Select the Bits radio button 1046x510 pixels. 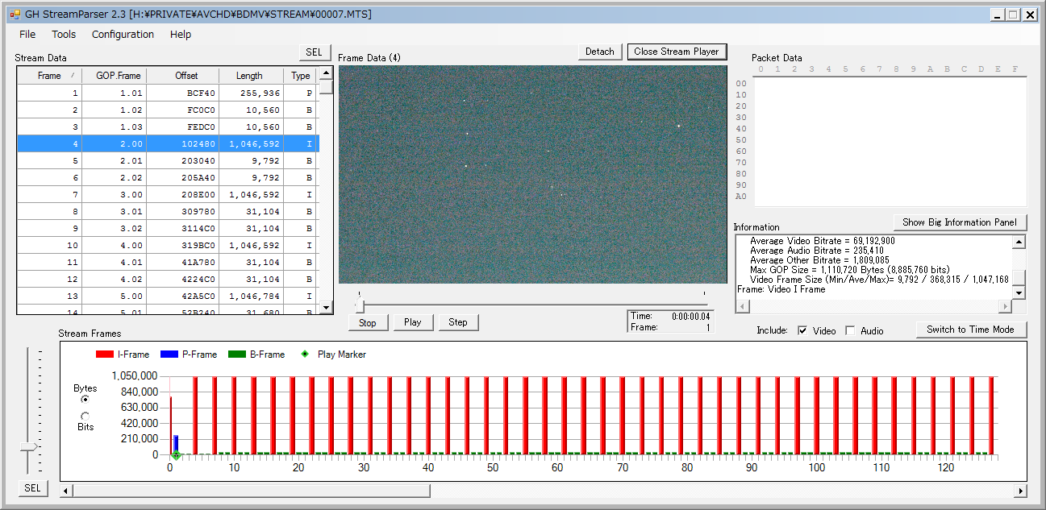(x=85, y=416)
